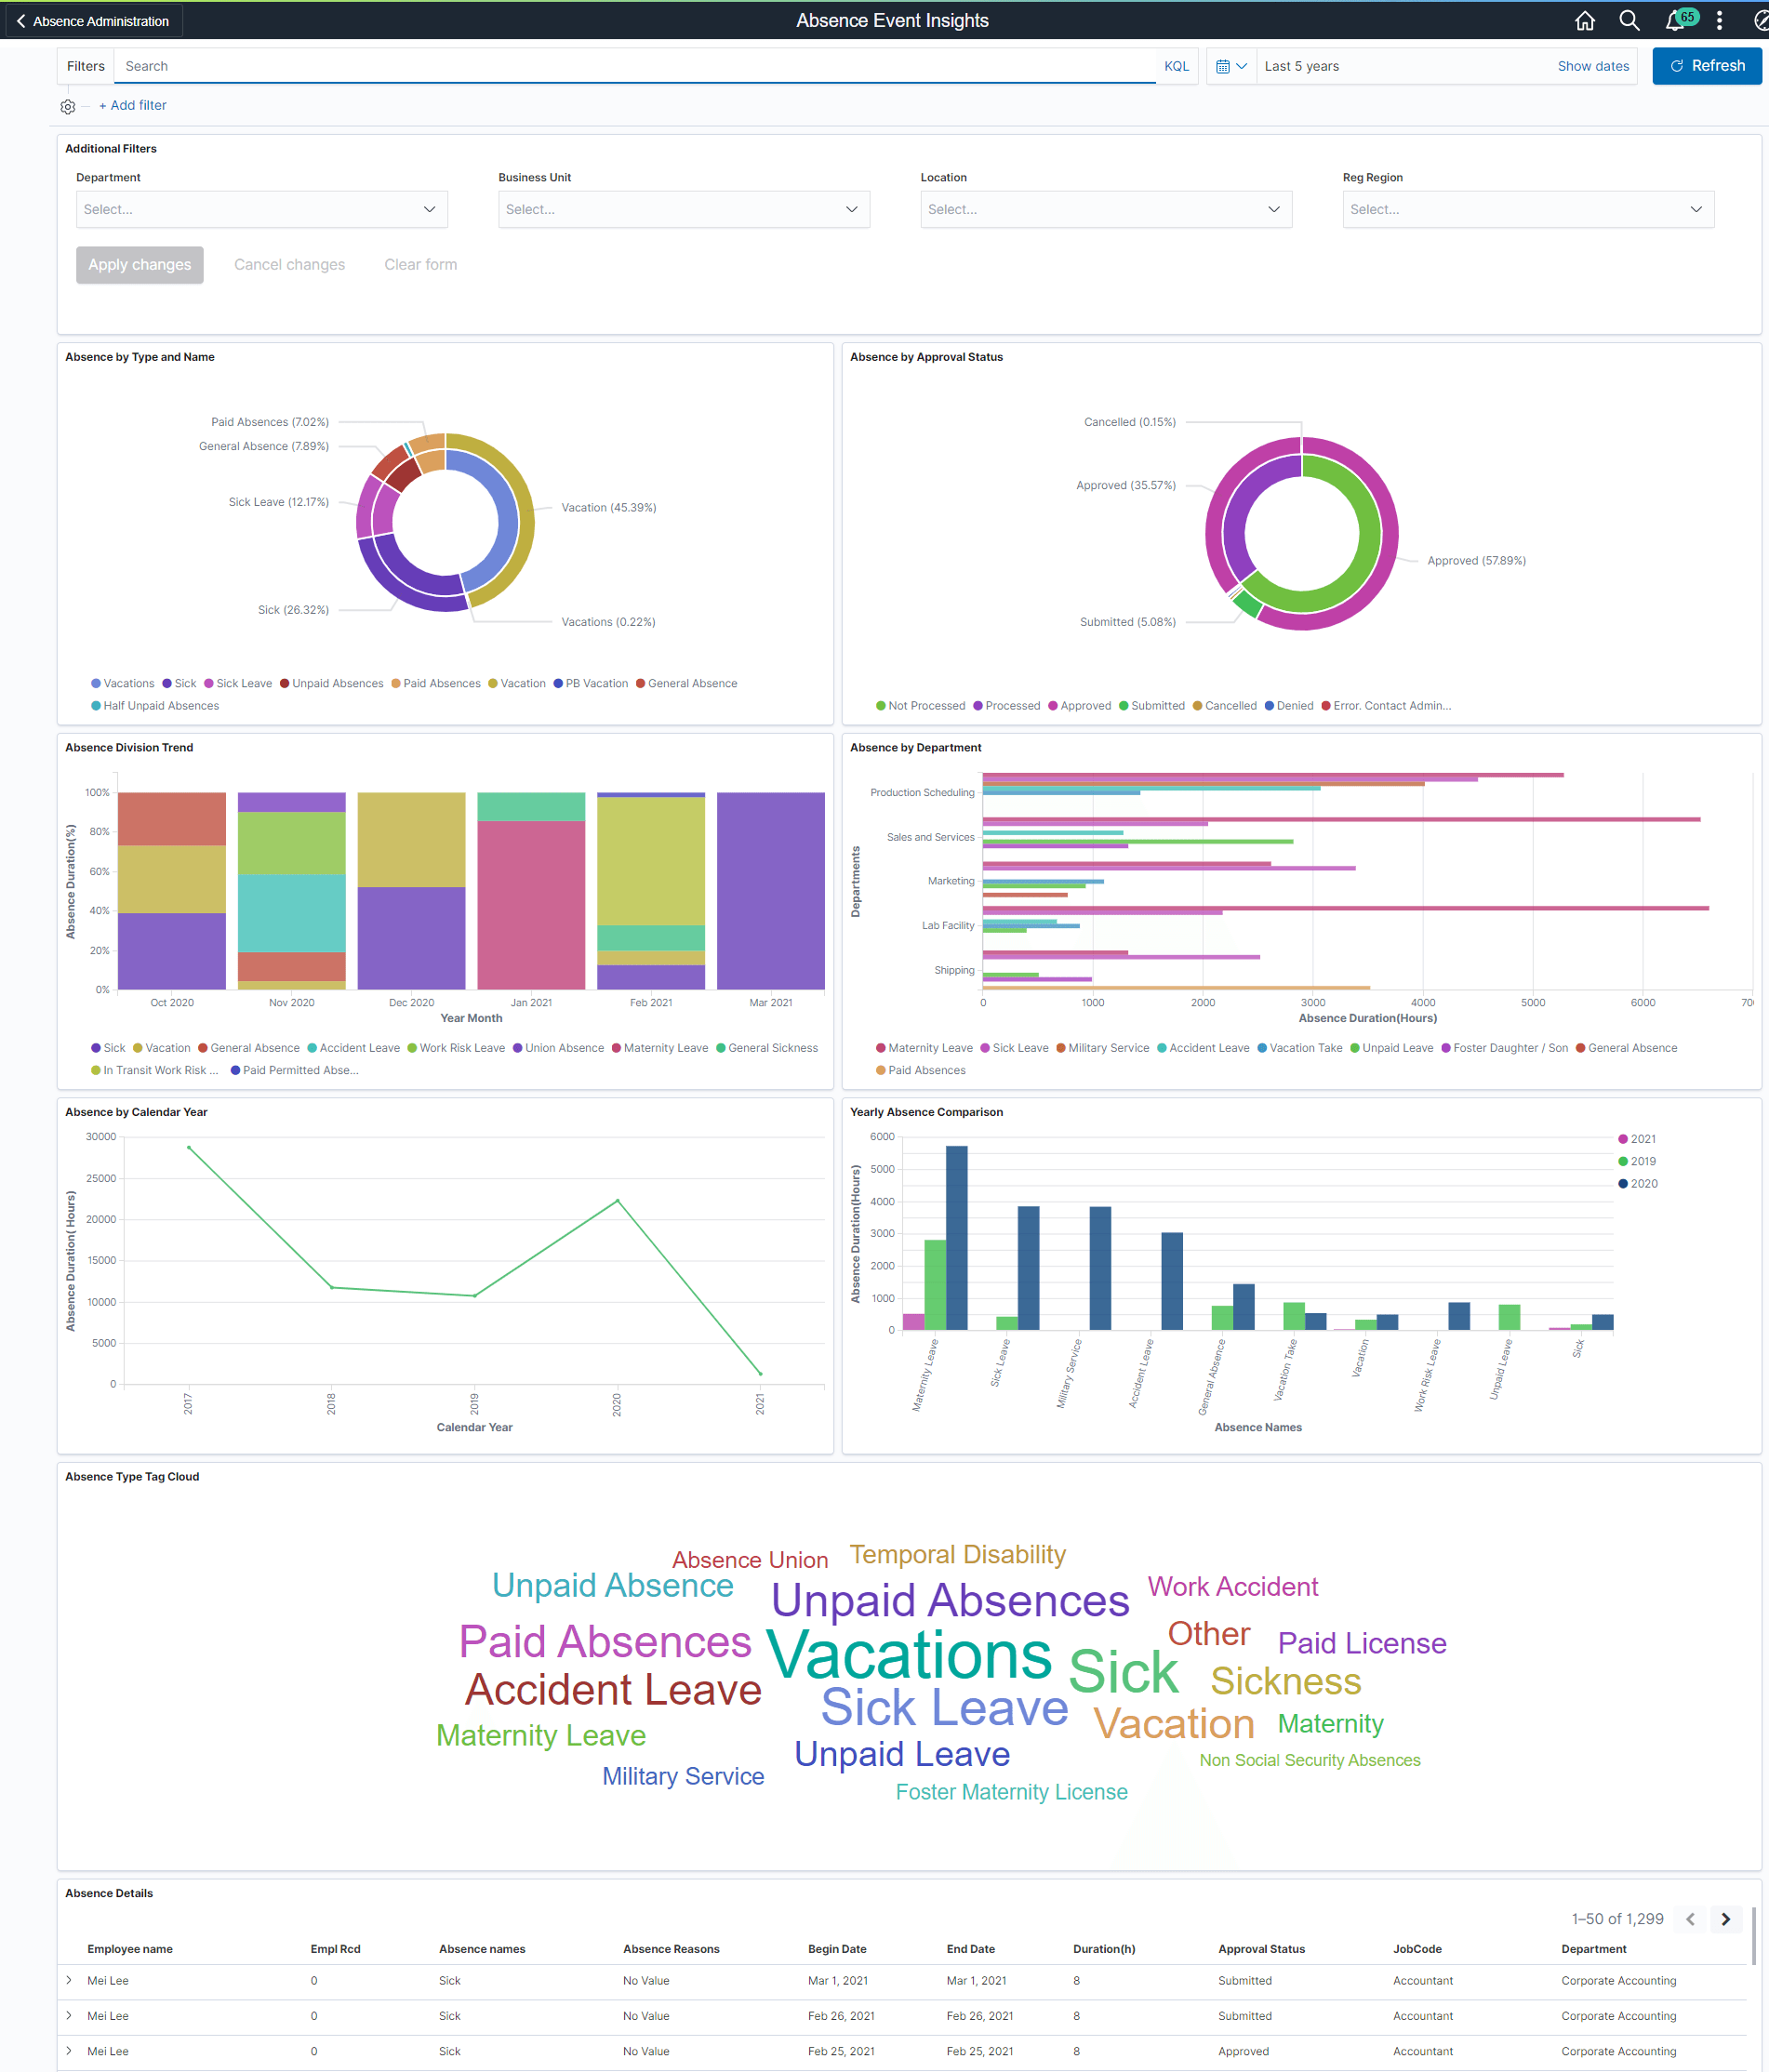Go back to Absence Administration
The height and width of the screenshot is (2072, 1769).
coord(92,20)
